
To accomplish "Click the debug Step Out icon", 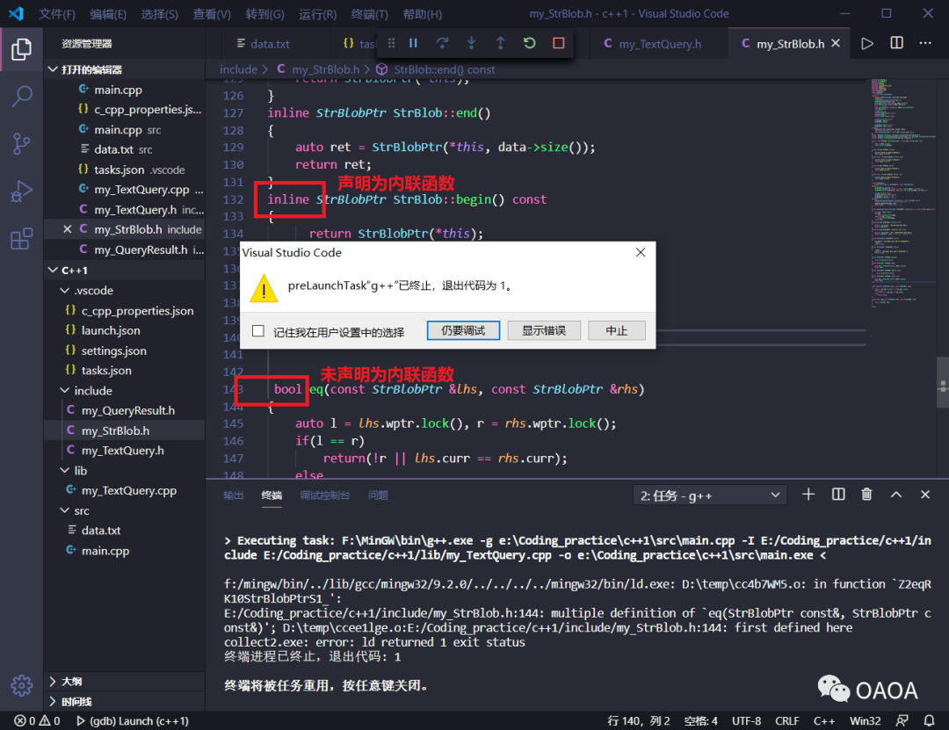I will [501, 43].
